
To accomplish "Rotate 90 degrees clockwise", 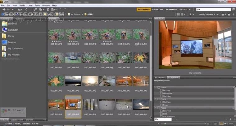I will (65, 10).
